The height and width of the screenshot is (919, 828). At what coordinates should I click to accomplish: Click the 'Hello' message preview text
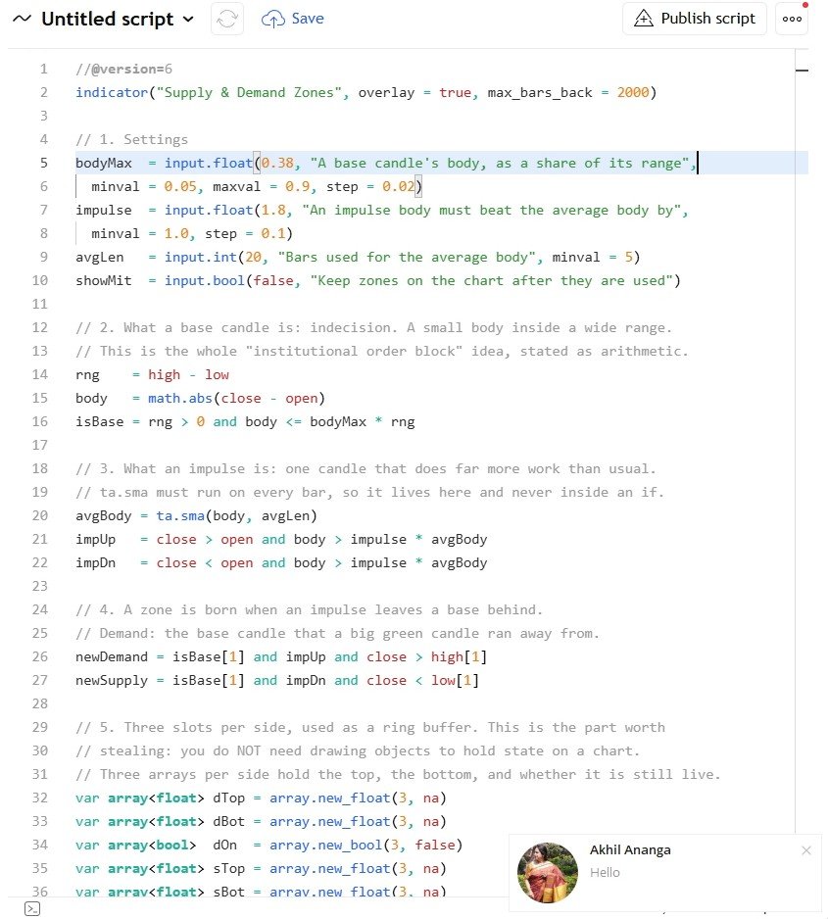tap(605, 873)
